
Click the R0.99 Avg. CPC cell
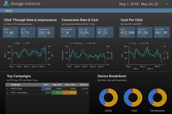[57, 88]
